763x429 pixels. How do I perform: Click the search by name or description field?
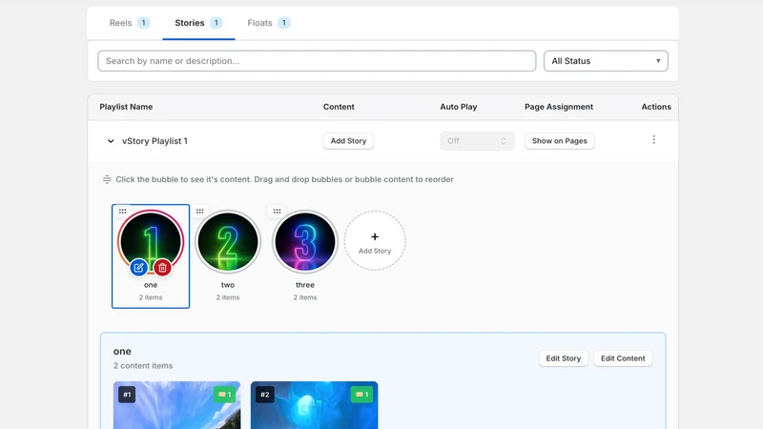(317, 61)
